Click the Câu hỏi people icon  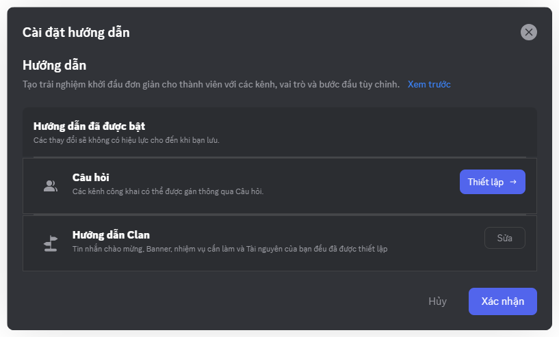[x=51, y=185]
